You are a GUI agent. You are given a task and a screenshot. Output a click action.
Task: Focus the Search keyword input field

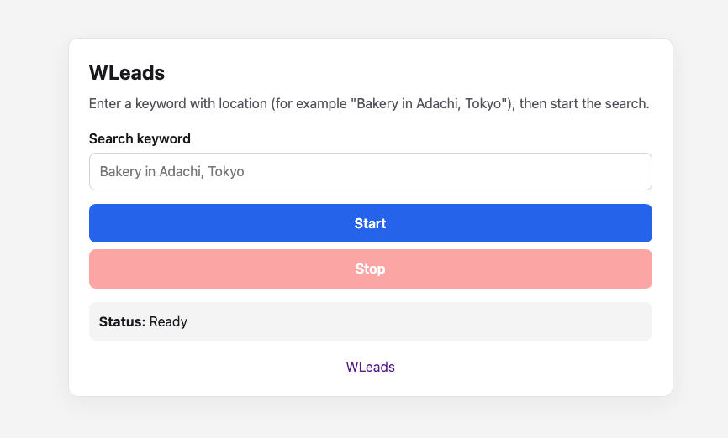click(371, 171)
